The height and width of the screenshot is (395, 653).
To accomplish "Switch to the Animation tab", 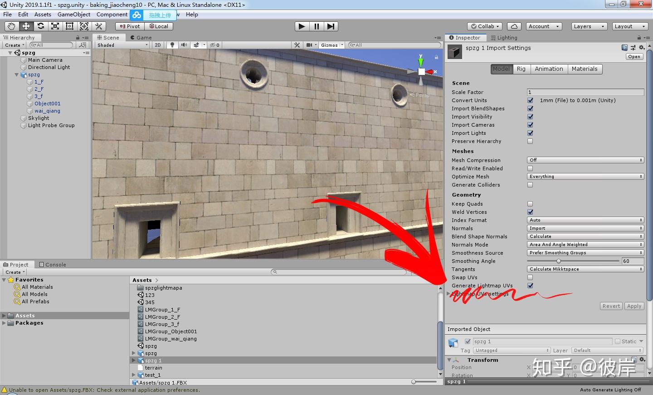I will tap(549, 69).
